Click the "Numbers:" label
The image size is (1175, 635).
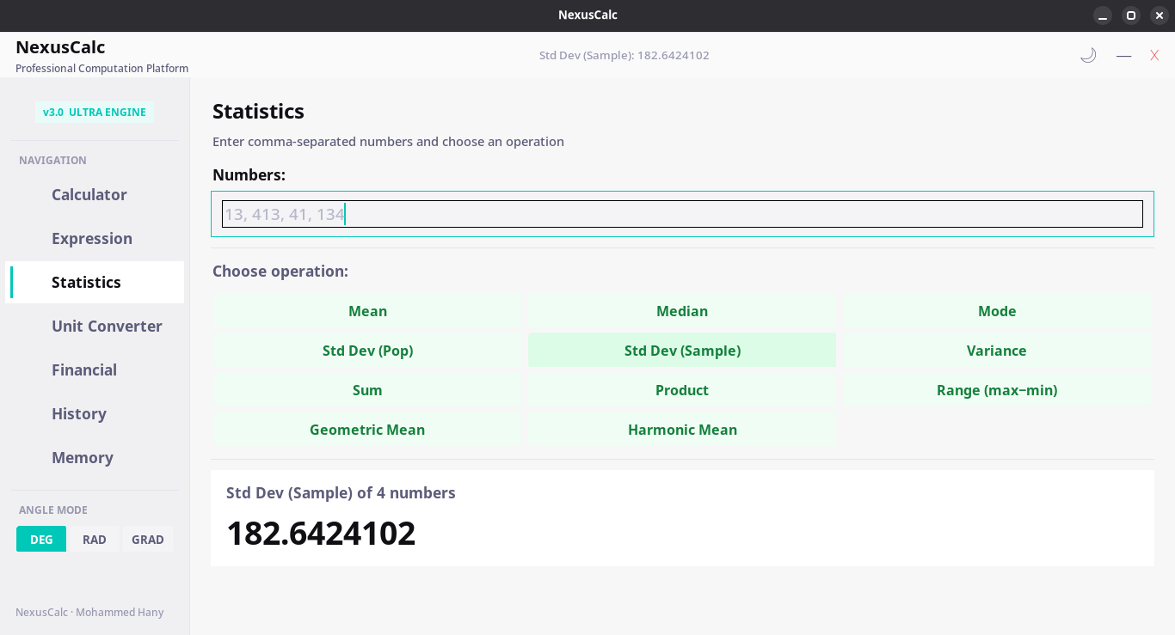coord(249,175)
